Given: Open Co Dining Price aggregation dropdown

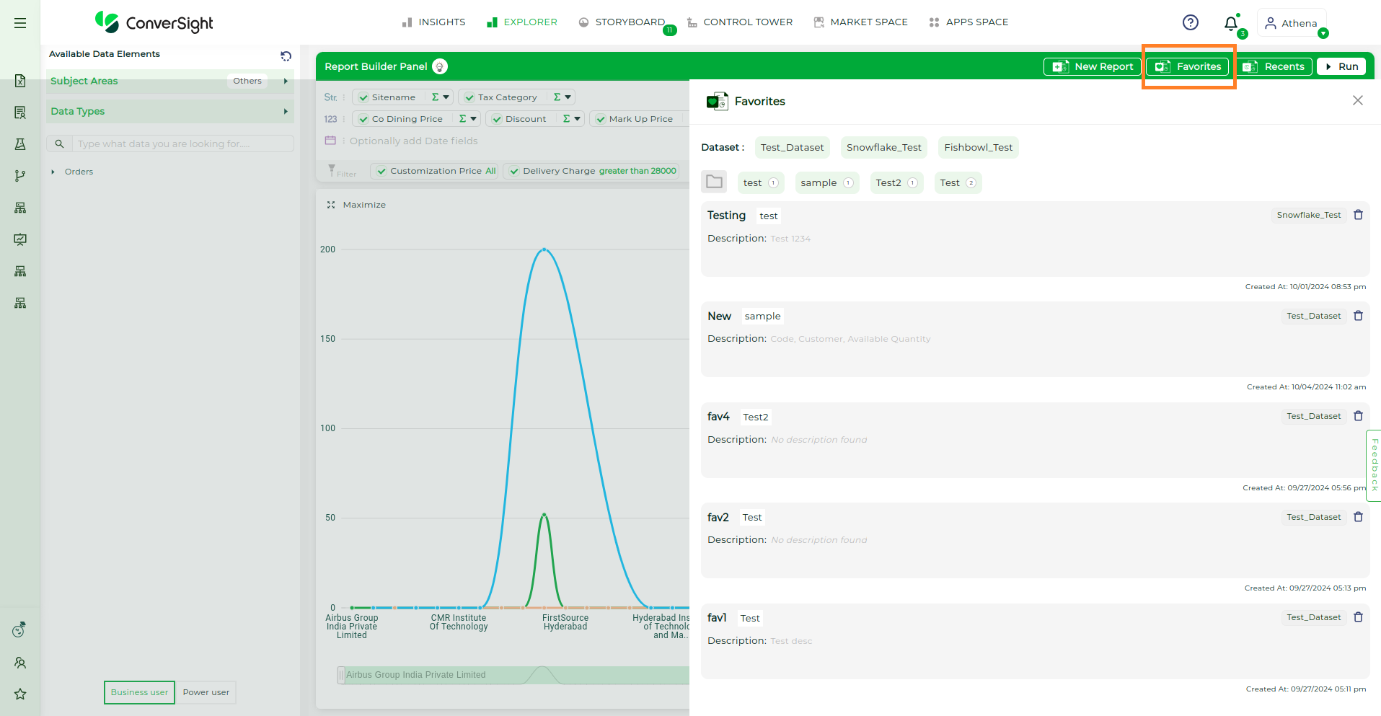Looking at the screenshot, I should (x=468, y=119).
